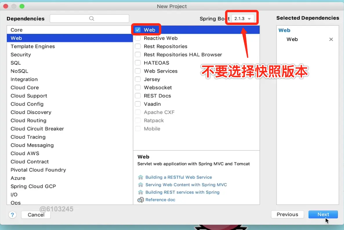Check the Rest Repositories option

(x=138, y=46)
